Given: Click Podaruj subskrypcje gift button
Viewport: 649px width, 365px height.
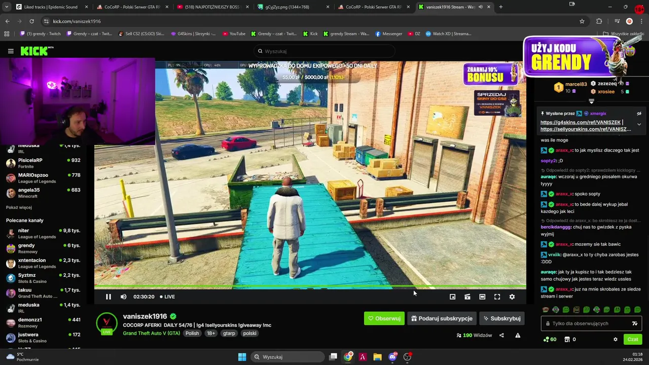Looking at the screenshot, I should (442, 318).
